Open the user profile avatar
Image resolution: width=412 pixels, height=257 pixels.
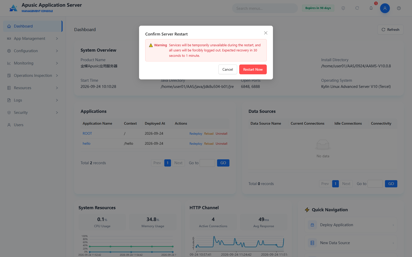(x=385, y=8)
